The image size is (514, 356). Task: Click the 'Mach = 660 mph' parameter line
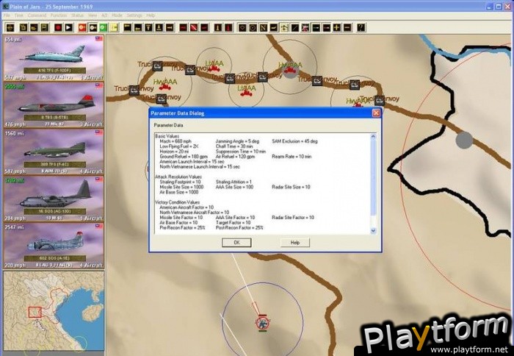click(175, 141)
